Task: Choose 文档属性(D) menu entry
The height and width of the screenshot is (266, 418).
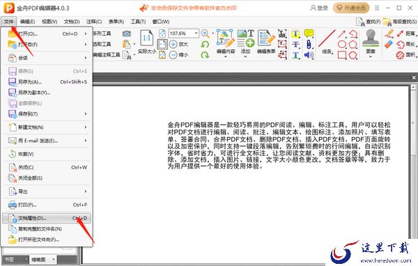Action: (x=47, y=218)
